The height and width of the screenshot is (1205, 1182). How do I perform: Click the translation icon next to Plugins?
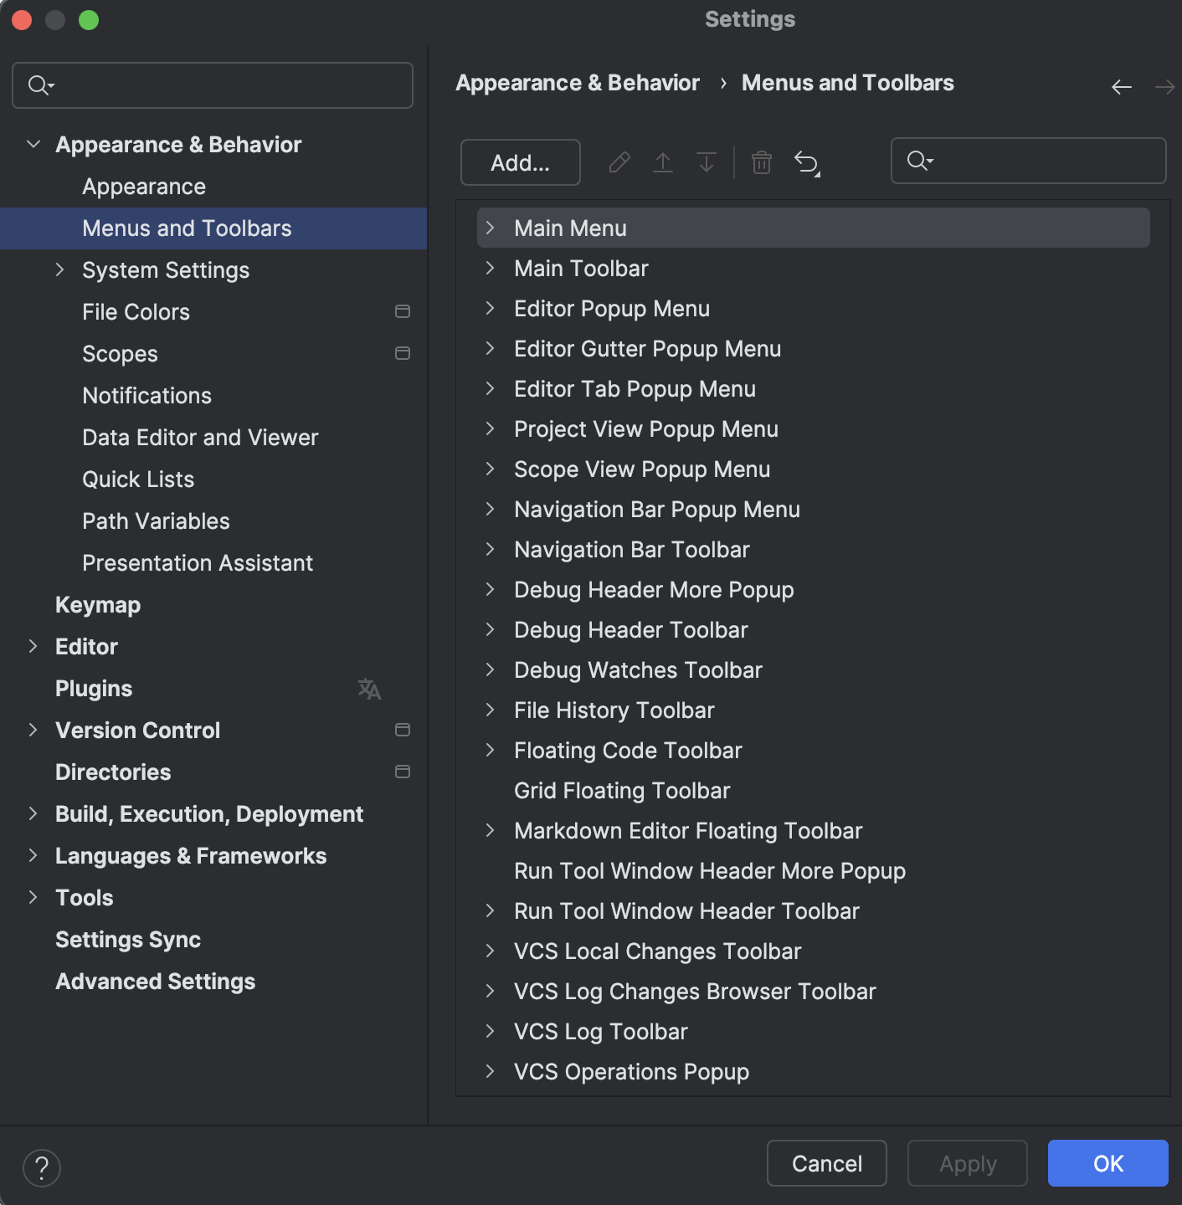pyautogui.click(x=369, y=689)
